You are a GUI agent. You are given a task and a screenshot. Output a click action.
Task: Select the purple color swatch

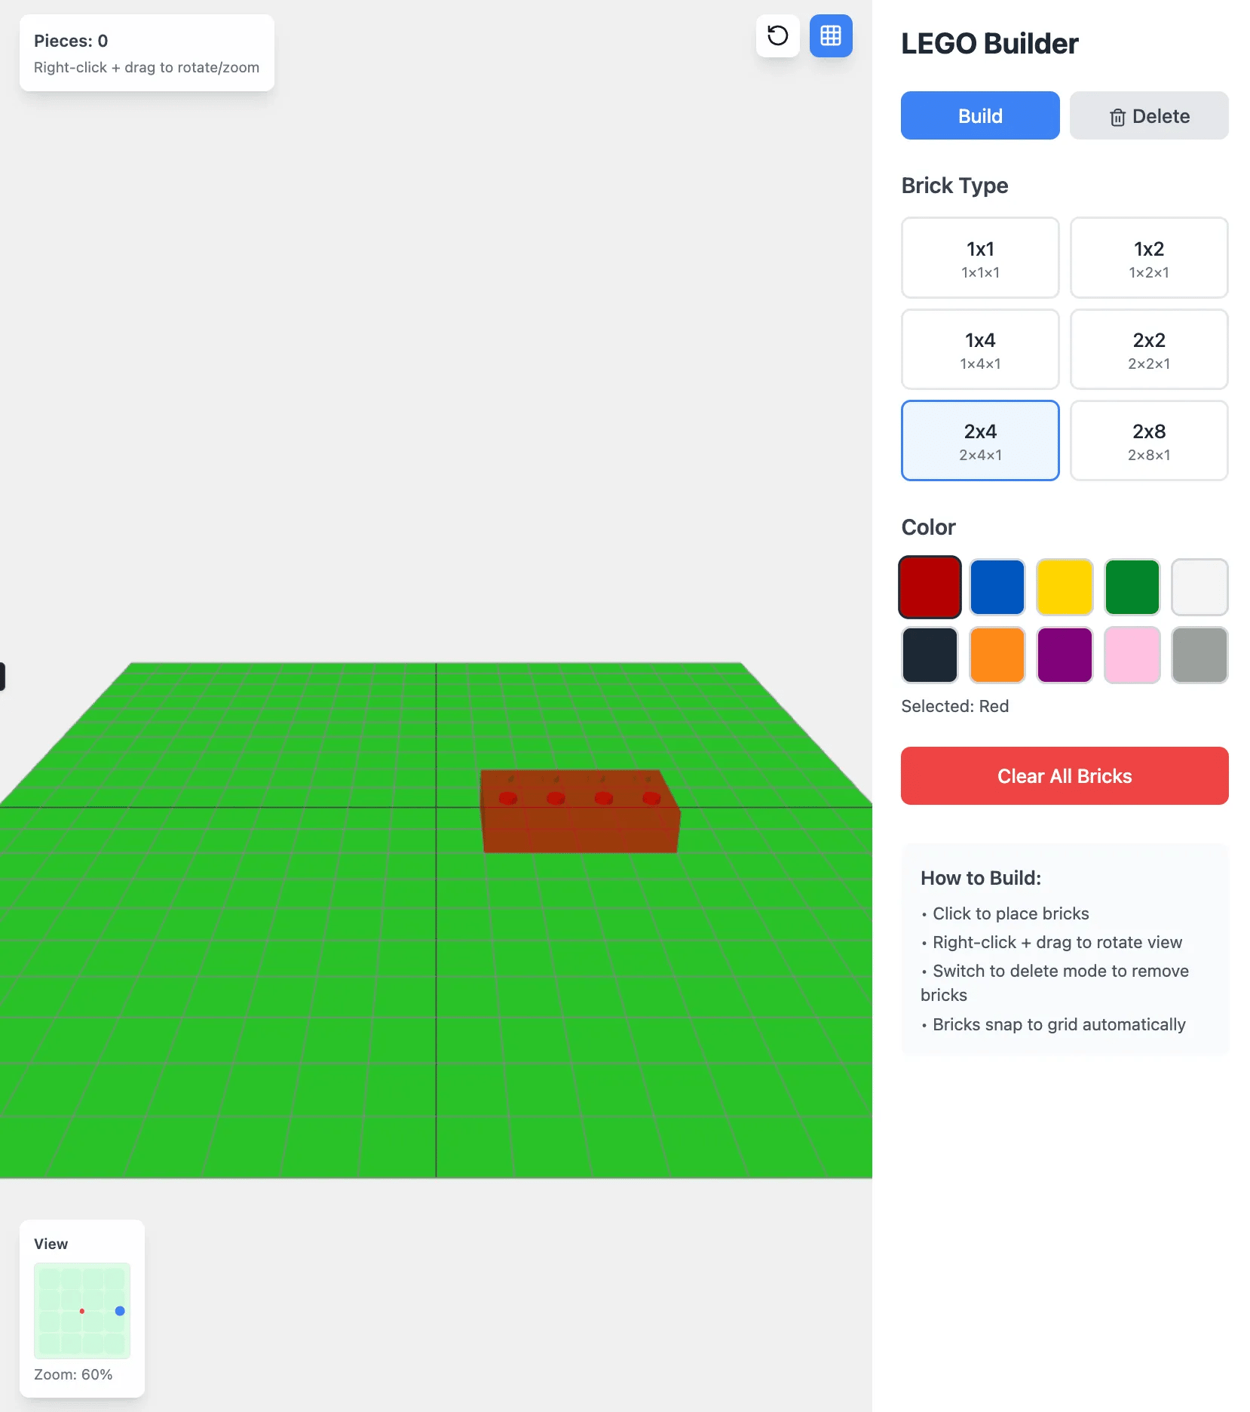pyautogui.click(x=1064, y=655)
